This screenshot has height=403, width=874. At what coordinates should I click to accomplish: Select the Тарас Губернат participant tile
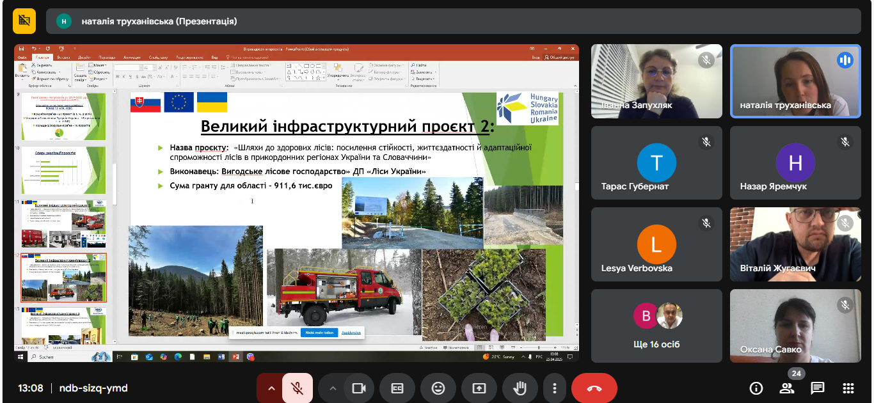click(x=656, y=162)
